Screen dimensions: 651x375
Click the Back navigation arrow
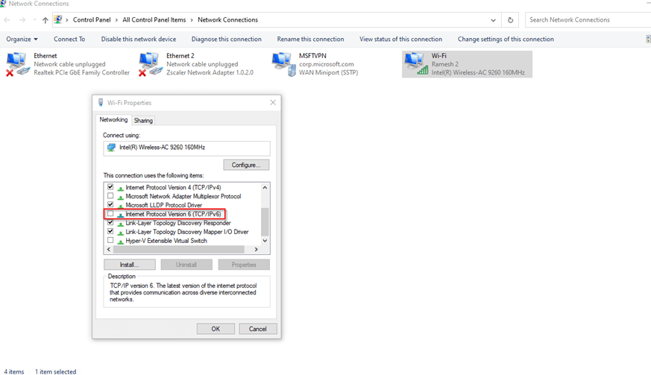pyautogui.click(x=7, y=20)
